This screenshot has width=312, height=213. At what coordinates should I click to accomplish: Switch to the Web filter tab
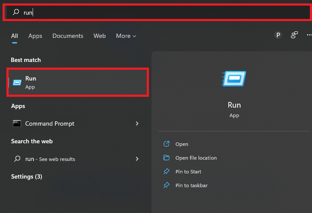(x=100, y=36)
